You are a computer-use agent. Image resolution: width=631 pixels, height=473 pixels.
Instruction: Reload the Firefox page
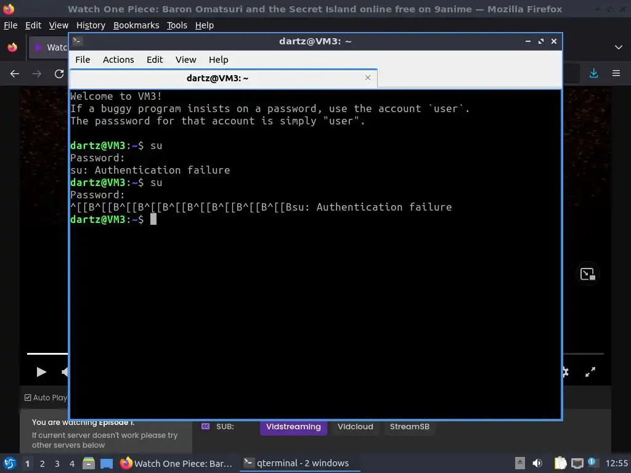[x=59, y=74]
